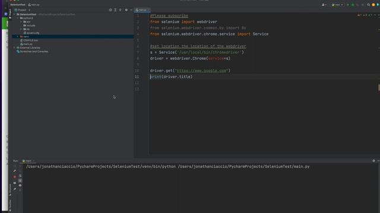
Task: Run main with the green play icon
Action: pos(348,5)
